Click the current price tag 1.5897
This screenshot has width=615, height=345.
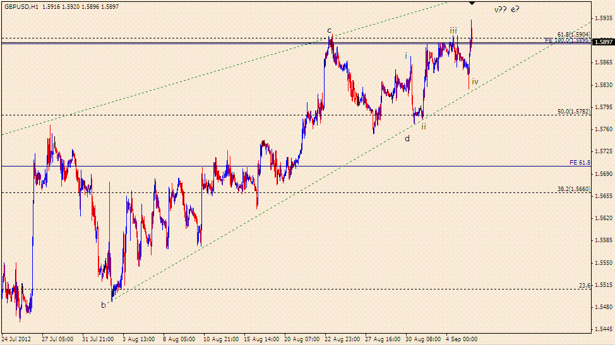(603, 42)
